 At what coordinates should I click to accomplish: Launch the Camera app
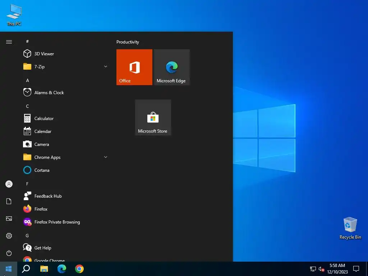click(65, 144)
